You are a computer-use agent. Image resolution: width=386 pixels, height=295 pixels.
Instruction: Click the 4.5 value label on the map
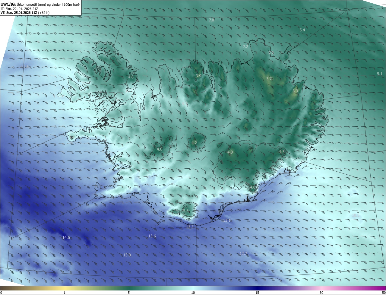(282, 152)
